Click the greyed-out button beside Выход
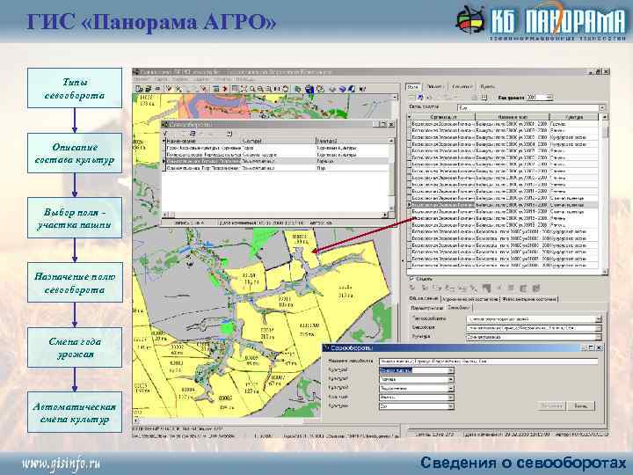The width and height of the screenshot is (633, 475). click(551, 406)
